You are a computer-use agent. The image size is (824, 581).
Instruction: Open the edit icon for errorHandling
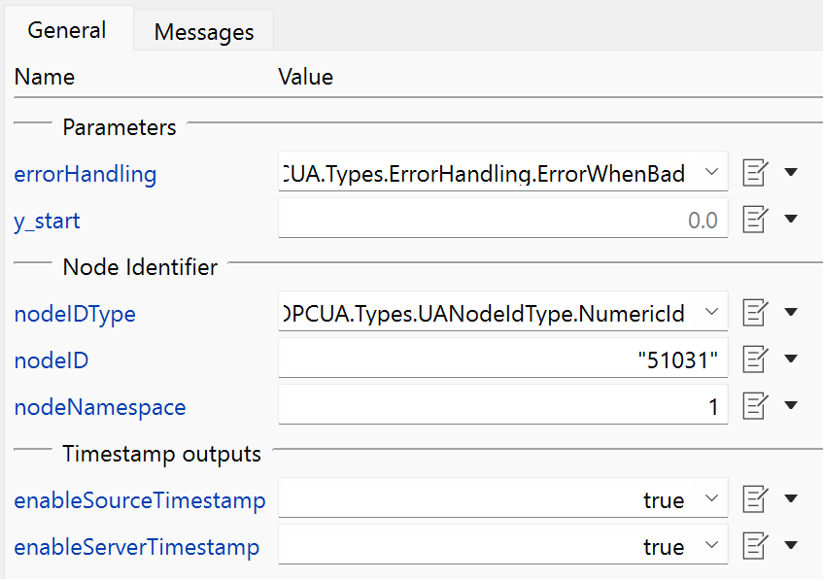tap(756, 173)
